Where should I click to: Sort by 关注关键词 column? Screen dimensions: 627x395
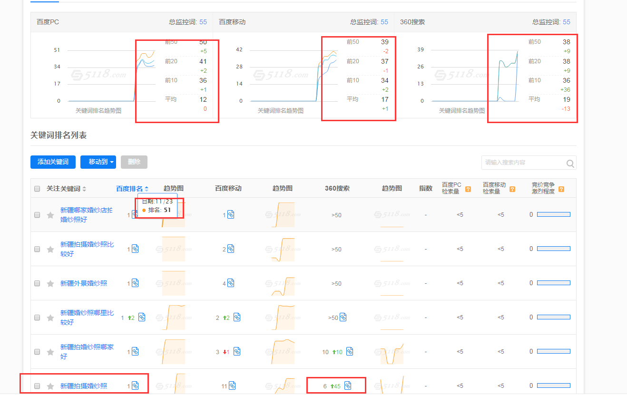point(66,189)
